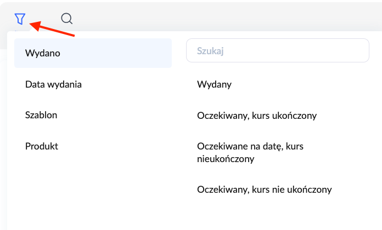
Task: Apply the last Oczekiwany status option
Action: pos(264,189)
